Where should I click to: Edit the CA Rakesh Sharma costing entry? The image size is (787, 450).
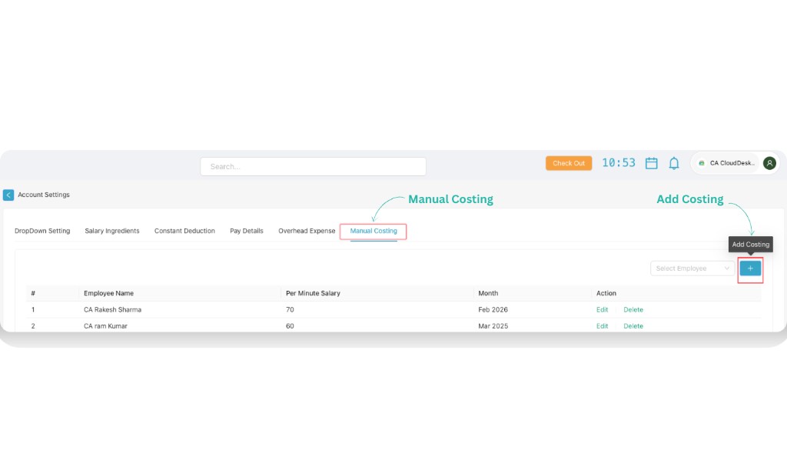[602, 309]
